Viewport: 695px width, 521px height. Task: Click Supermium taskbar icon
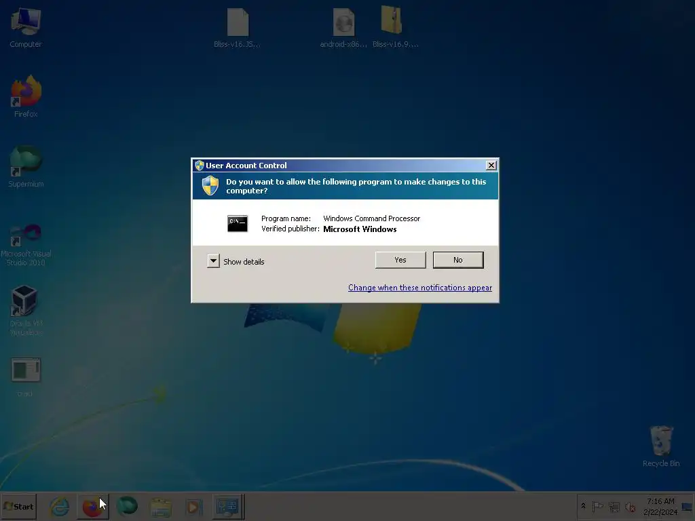127,506
